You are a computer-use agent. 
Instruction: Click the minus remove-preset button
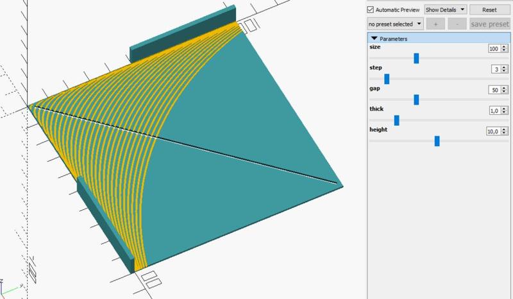click(457, 24)
